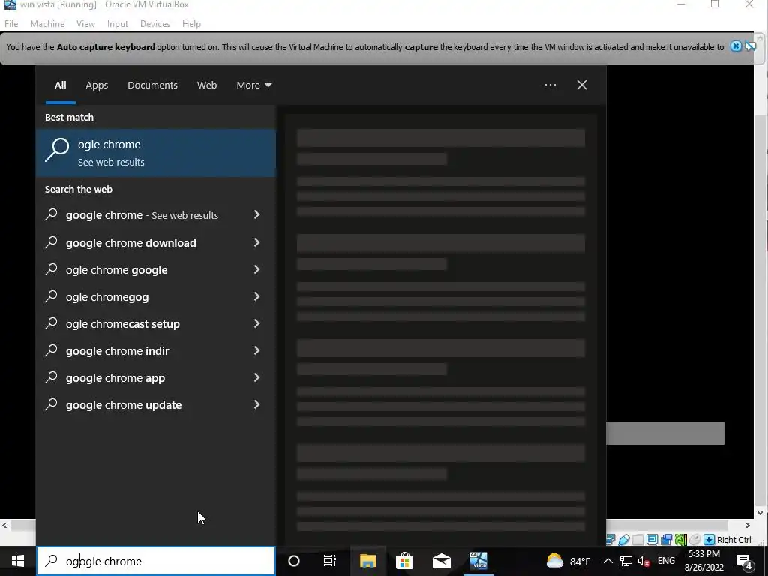Expand the More filter dropdown
768x576 pixels.
coord(253,85)
